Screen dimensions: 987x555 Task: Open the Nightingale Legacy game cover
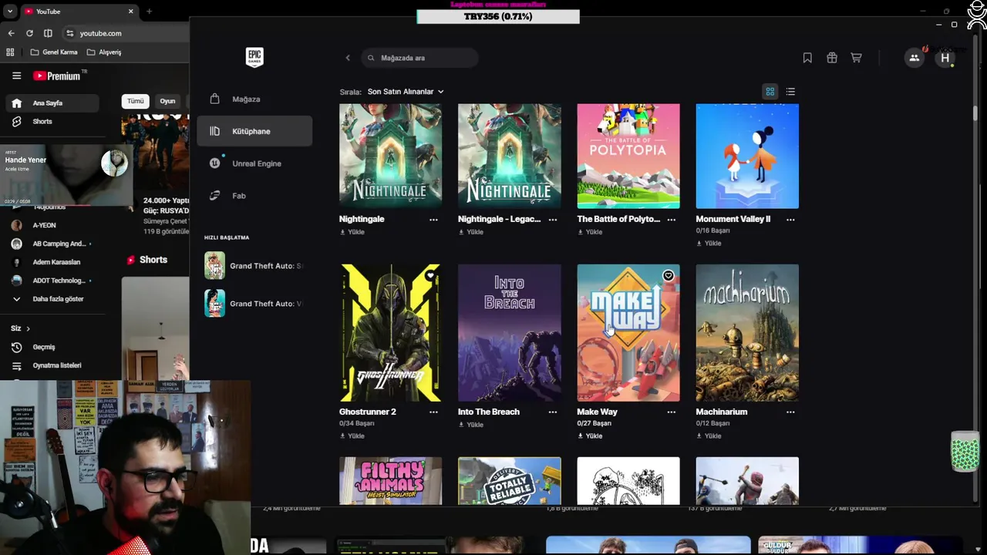point(510,156)
